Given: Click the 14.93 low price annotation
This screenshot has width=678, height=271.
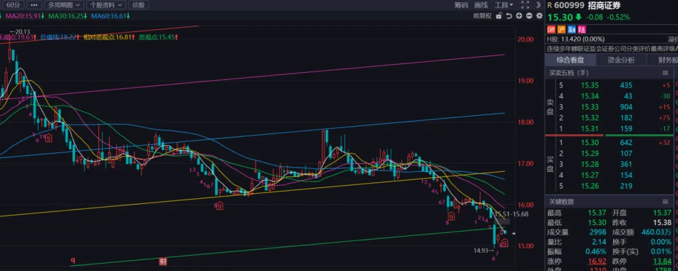Looking at the screenshot, I should pyautogui.click(x=484, y=250).
